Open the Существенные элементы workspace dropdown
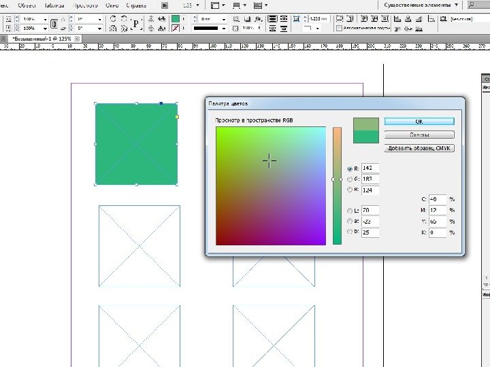This screenshot has width=490, height=367. (421, 5)
